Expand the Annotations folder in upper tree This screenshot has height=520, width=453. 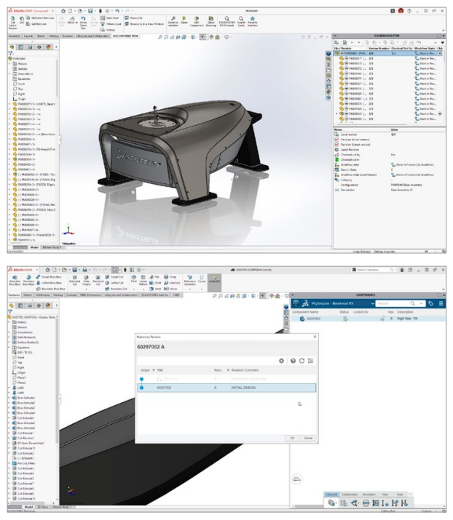click(9, 73)
